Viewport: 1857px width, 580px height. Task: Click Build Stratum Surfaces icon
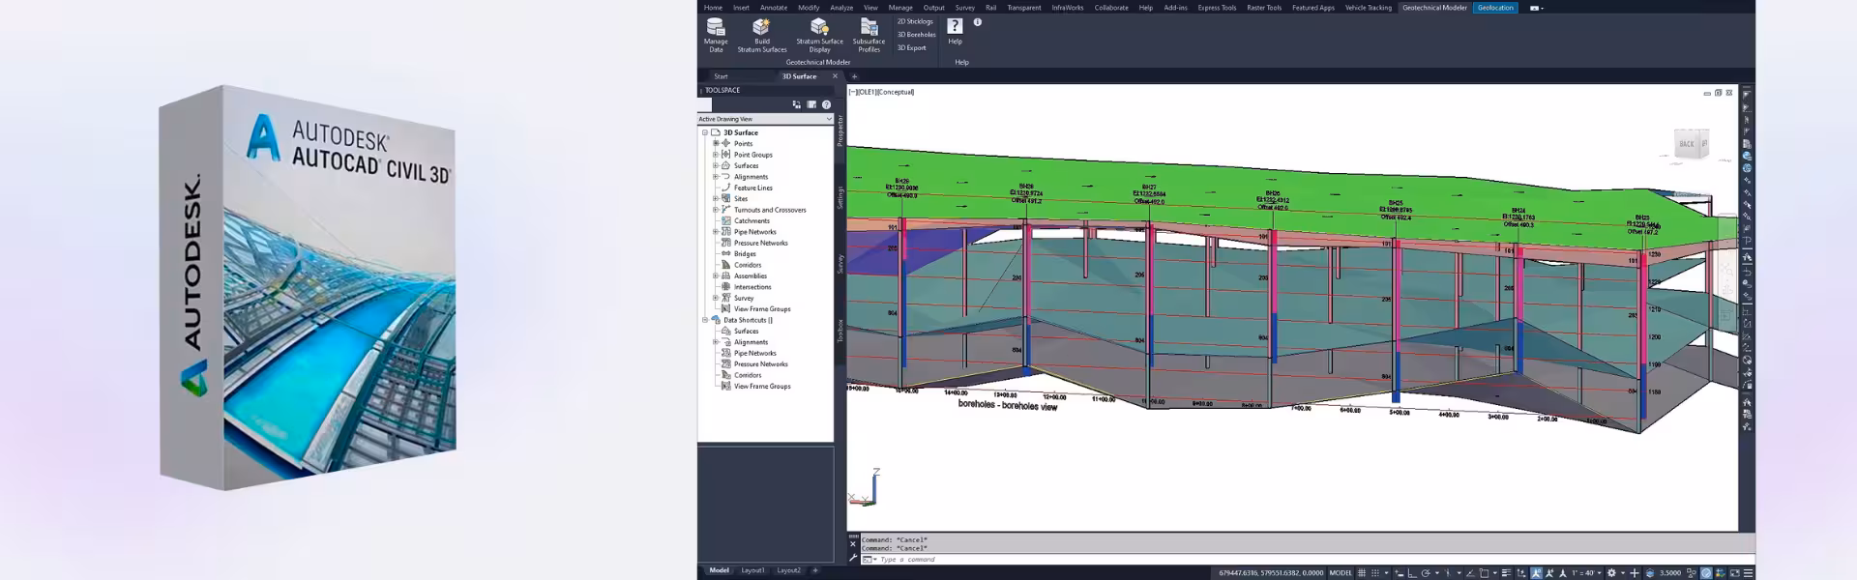pos(762,27)
